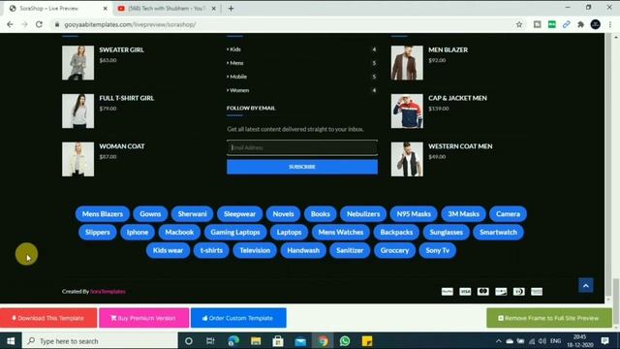Select the Sony Tv tag
Image resolution: width=620 pixels, height=349 pixels.
click(437, 250)
